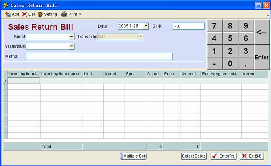Click the Bill# input field
Image resolution: width=271 pixels, height=166 pixels.
[188, 26]
